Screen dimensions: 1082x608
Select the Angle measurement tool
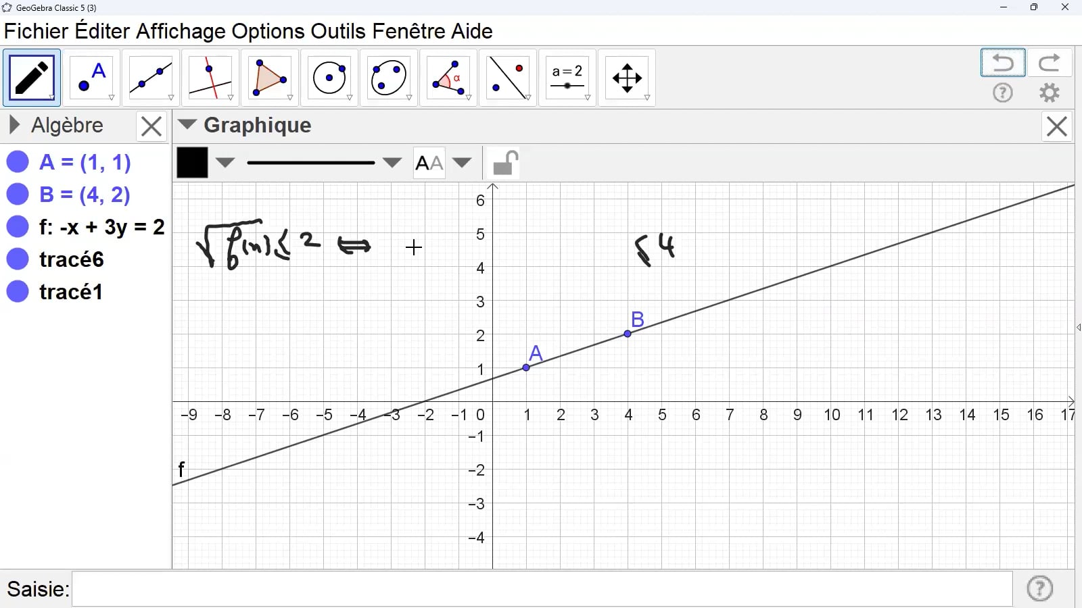point(448,78)
